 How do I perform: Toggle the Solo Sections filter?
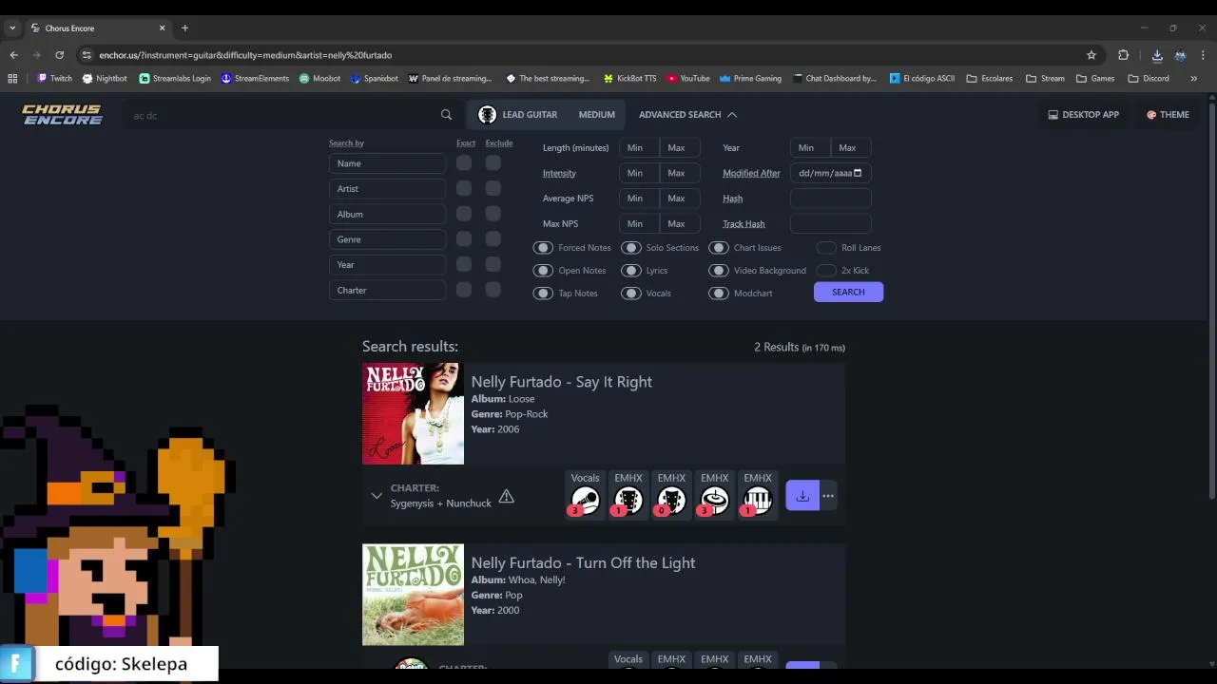[631, 248]
